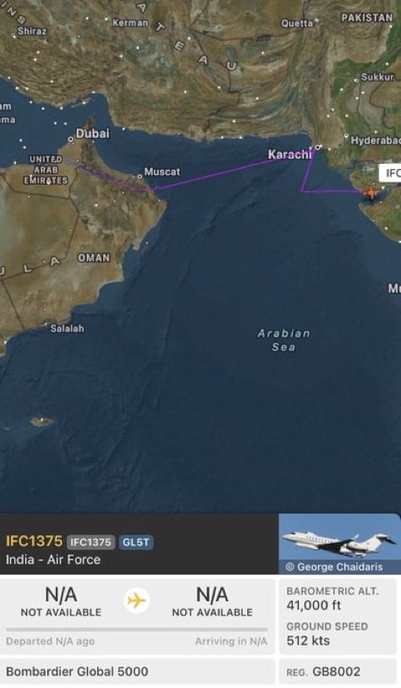
Task: Open the Bombardier Global 5000 aircraft row
Action: click(137, 671)
